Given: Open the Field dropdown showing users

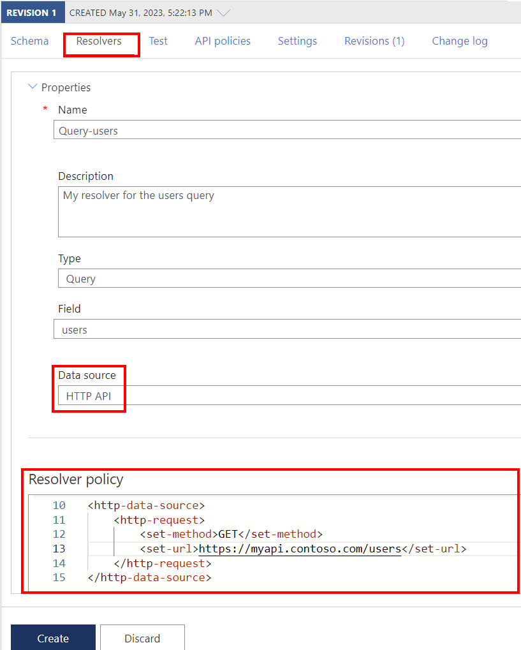Looking at the screenshot, I should click(287, 329).
